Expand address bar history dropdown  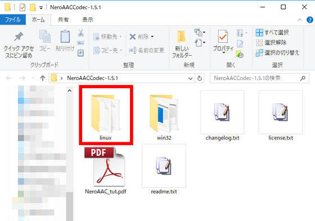[191, 78]
